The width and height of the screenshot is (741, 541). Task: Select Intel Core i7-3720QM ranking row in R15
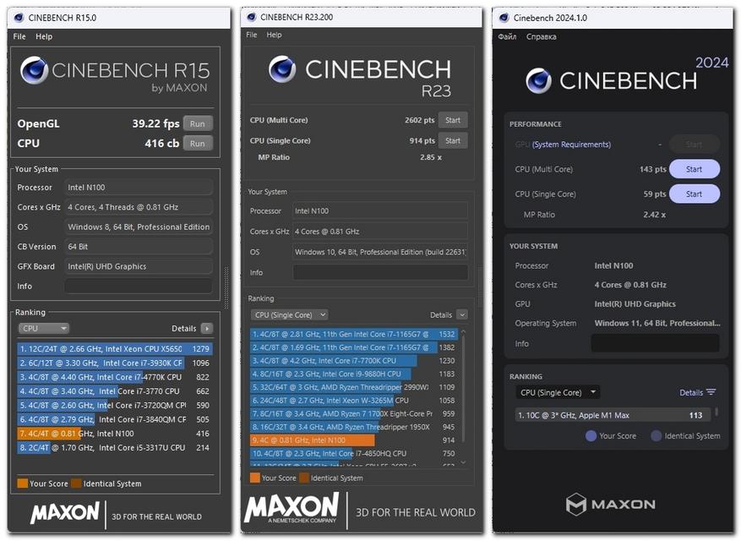pyautogui.click(x=115, y=406)
